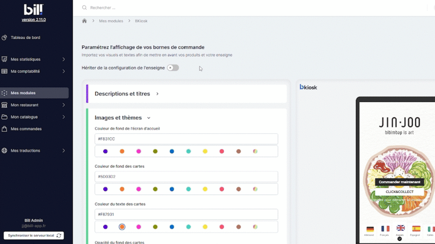Click the home icon in breadcrumb
Viewport: 435px width, 244px height.
(x=85, y=21)
